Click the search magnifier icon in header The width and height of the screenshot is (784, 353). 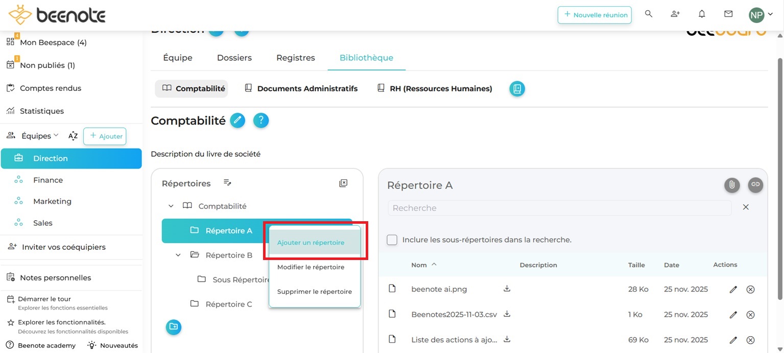[649, 14]
